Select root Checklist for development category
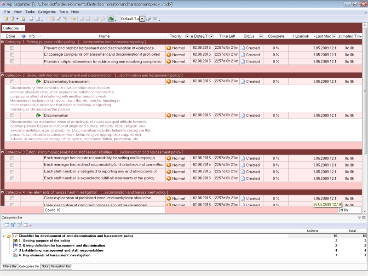Viewport: 368px width, 276px height. tap(76, 236)
